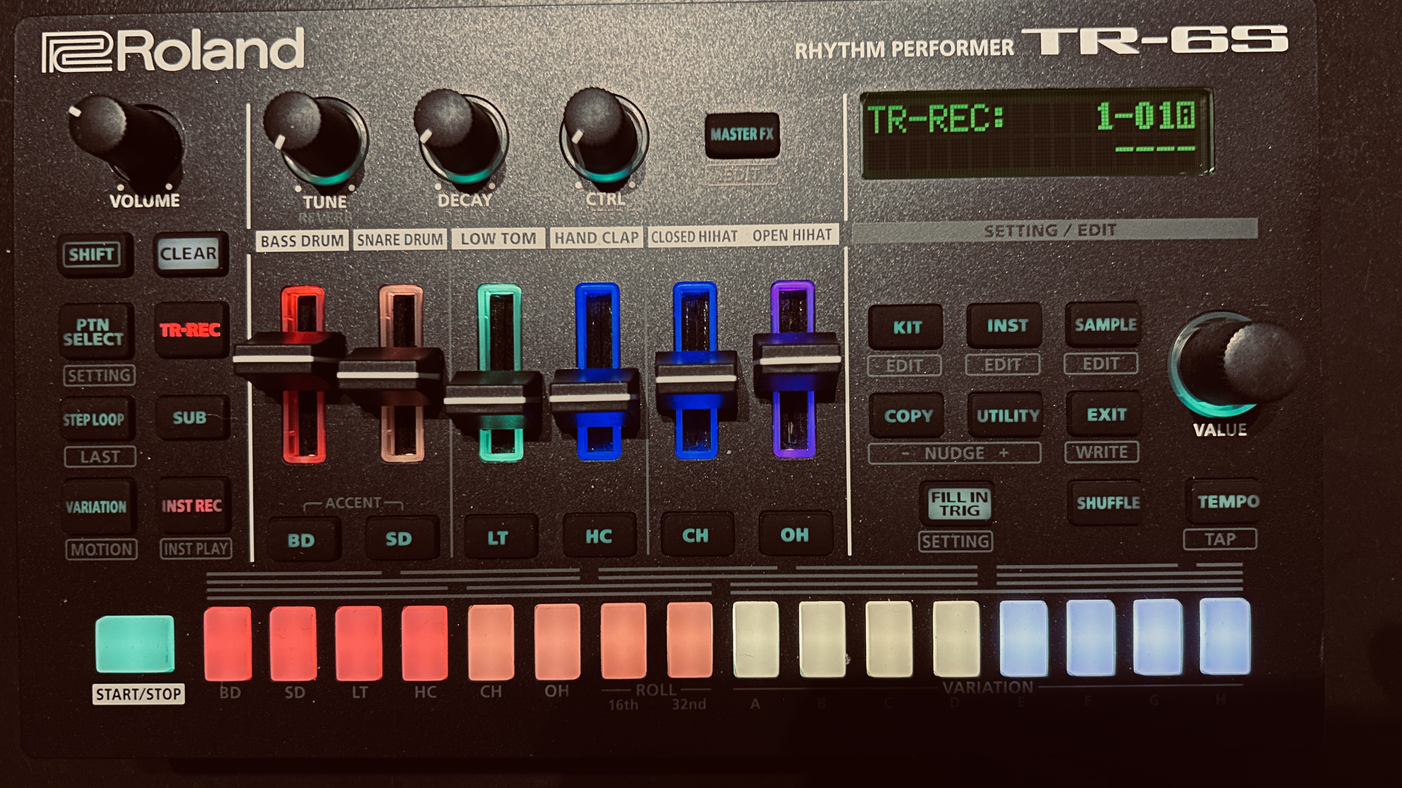Select variation A pad

pyautogui.click(x=756, y=640)
